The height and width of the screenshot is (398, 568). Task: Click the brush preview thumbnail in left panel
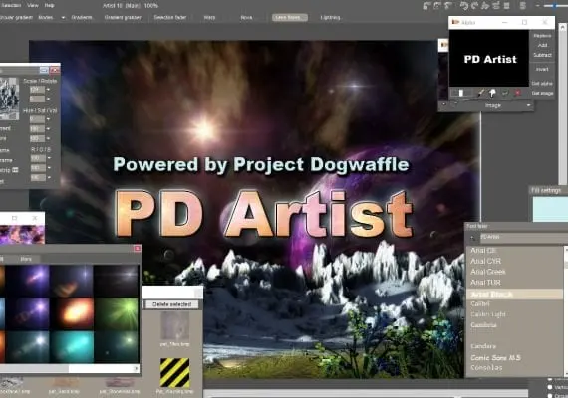tap(9, 99)
